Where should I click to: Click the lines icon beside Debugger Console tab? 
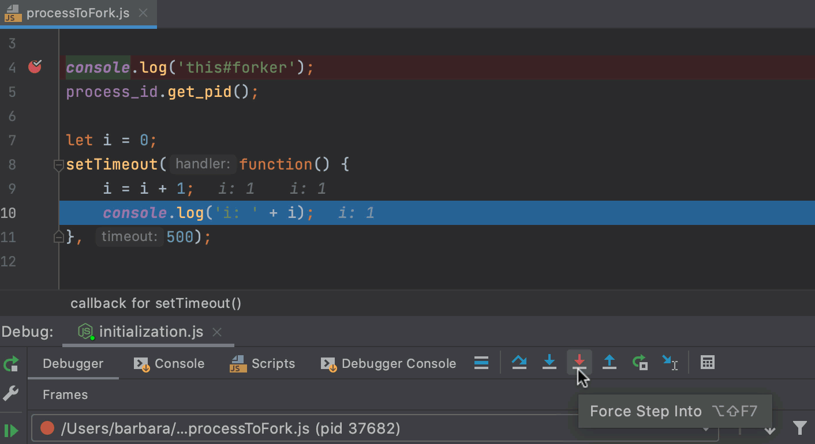[481, 363]
